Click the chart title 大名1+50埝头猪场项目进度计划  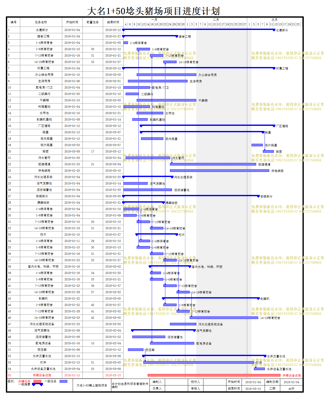point(154,11)
